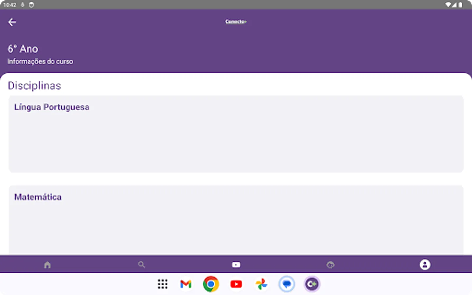Screen dimensions: 472x295
Task: Open Google Photos from the taskbar
Action: pos(261,284)
